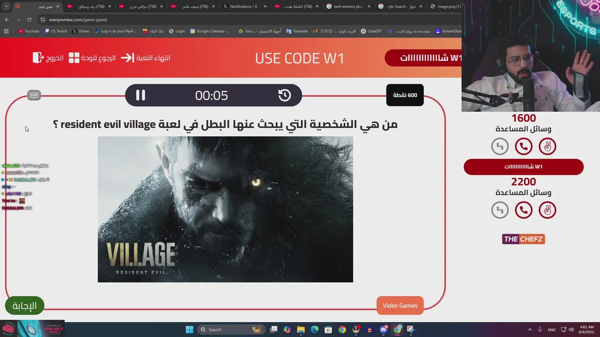Use the swap lifeline for the 2200 team
This screenshot has width=600, height=337.
[x=500, y=210]
